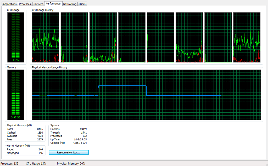Viewport: 268px width, 166px height.
Task: Open Resource Monitor
Action: [x=69, y=152]
